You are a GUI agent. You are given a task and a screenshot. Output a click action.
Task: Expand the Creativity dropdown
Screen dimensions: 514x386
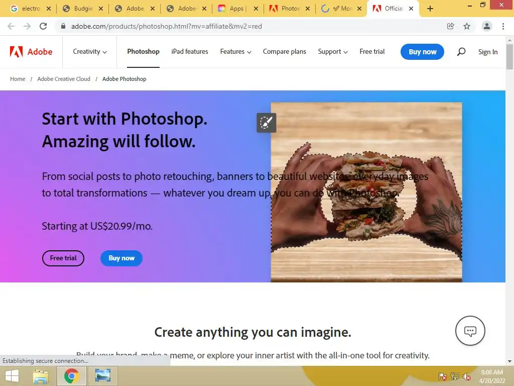[x=90, y=52]
